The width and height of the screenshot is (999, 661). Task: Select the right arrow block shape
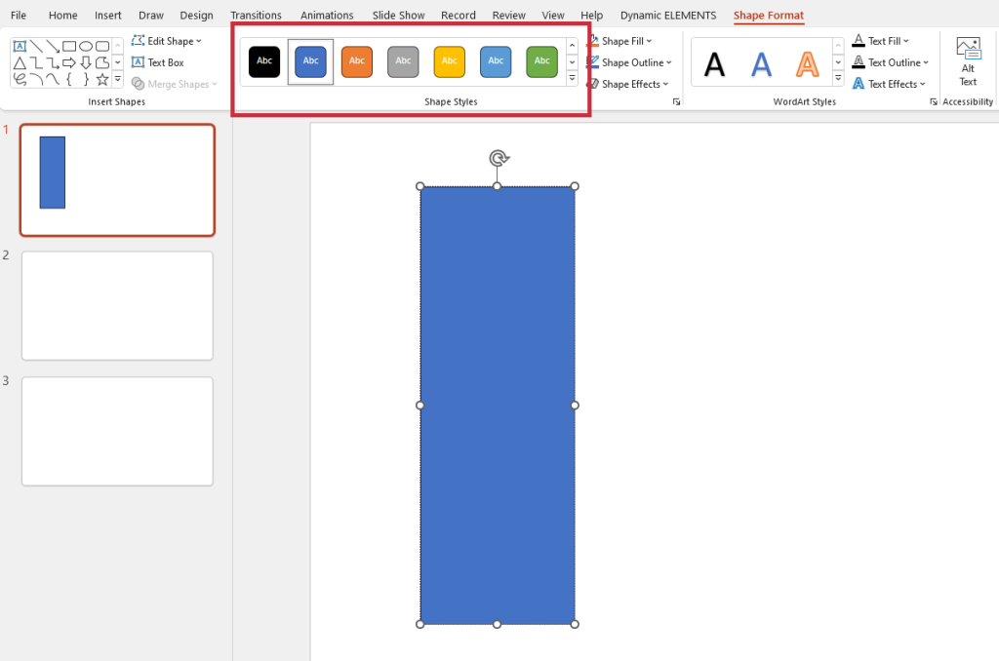click(69, 62)
